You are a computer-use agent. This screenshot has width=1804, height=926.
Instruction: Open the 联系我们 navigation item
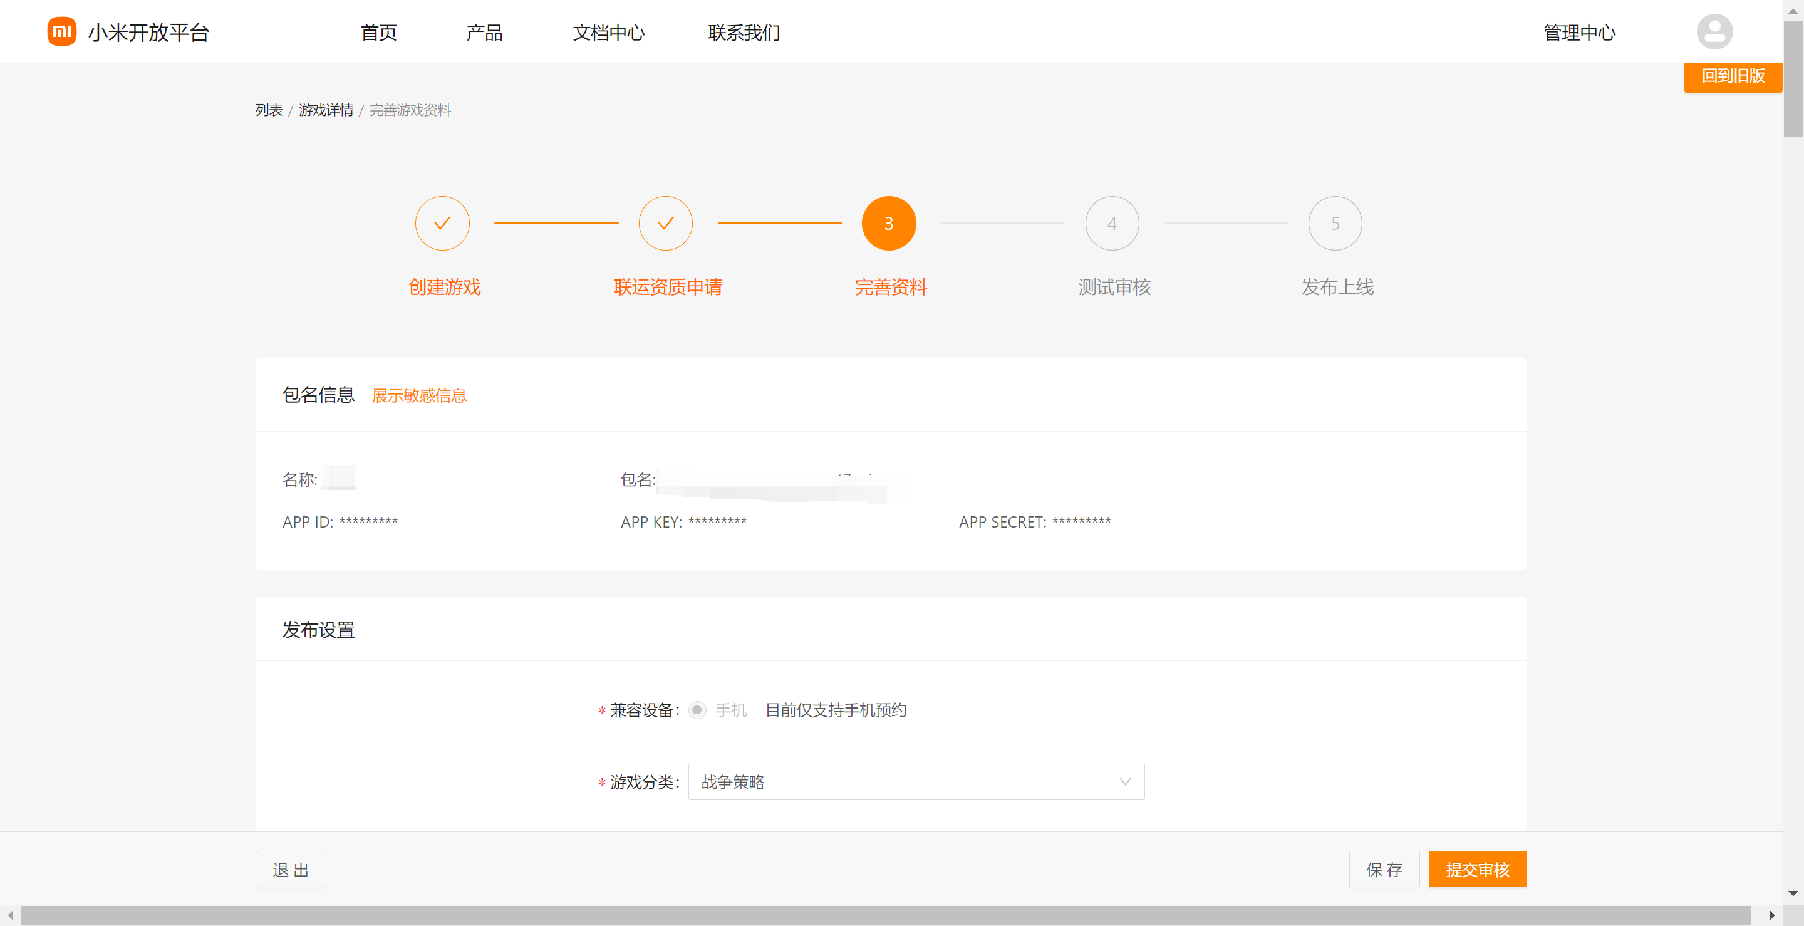coord(744,32)
